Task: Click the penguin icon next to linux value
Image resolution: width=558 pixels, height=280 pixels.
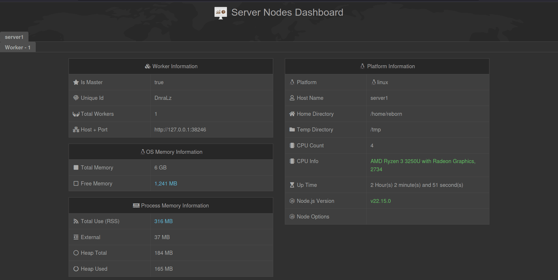Action: click(374, 82)
